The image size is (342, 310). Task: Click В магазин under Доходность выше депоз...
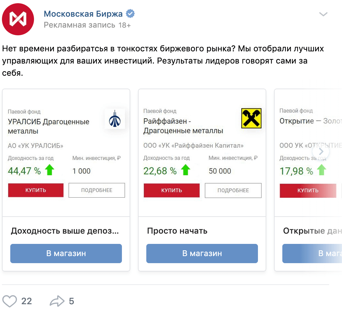click(x=66, y=254)
